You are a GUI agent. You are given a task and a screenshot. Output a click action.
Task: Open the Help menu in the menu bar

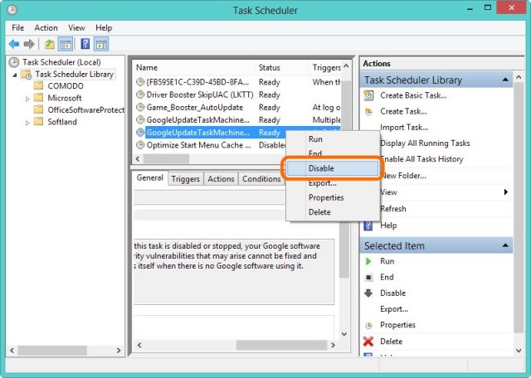[x=104, y=27]
